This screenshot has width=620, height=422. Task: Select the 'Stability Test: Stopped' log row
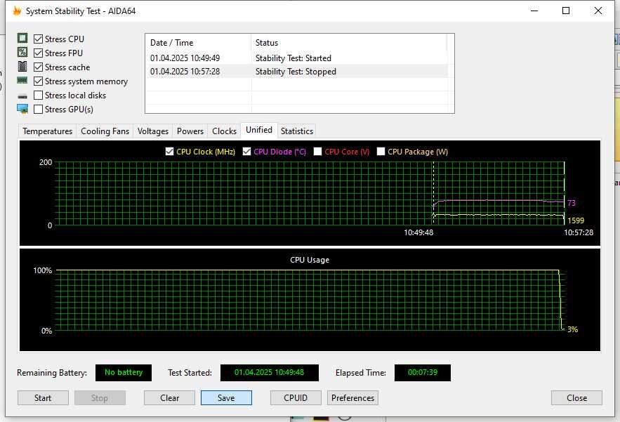296,72
